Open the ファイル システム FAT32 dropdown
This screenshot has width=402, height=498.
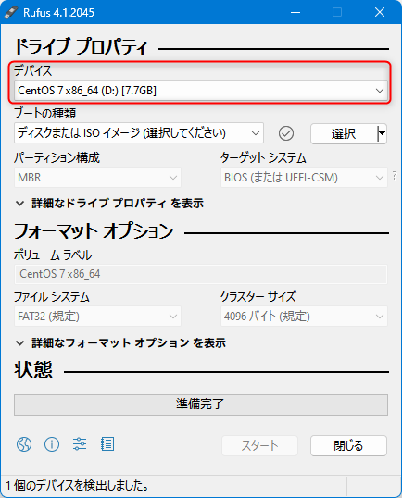(x=97, y=316)
